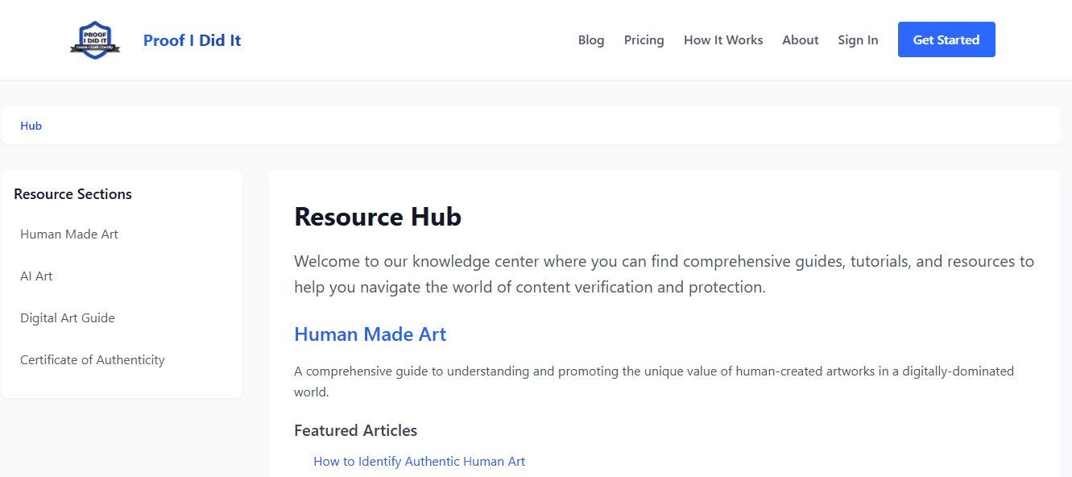Screen dimensions: 1072x477
Task: Open the Pricing page from the top navigation
Action: pos(644,40)
